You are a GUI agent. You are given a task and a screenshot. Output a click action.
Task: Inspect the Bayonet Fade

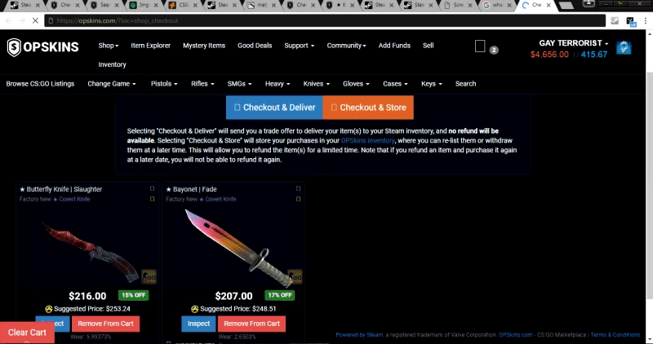coord(198,324)
